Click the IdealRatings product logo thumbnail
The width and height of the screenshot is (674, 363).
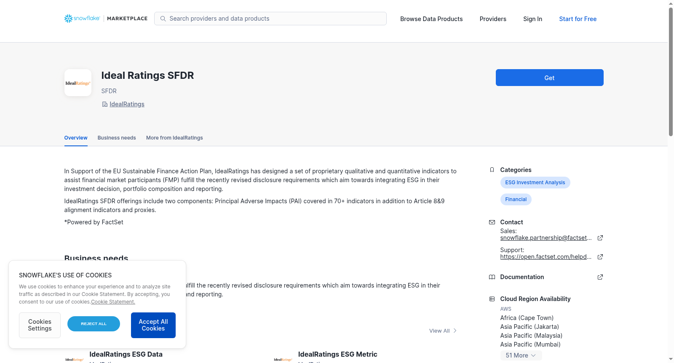pyautogui.click(x=78, y=83)
